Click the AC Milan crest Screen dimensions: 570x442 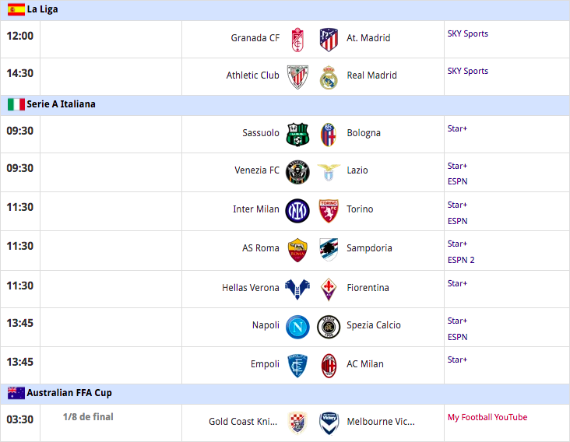[x=329, y=366]
